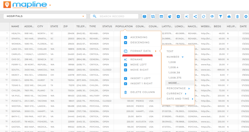The height and width of the screenshot is (132, 249).
Task: Click the refresh sync icon
Action: pyautogui.click(x=204, y=16)
